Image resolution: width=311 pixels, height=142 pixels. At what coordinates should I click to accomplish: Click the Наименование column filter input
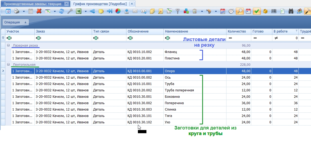pos(195,38)
